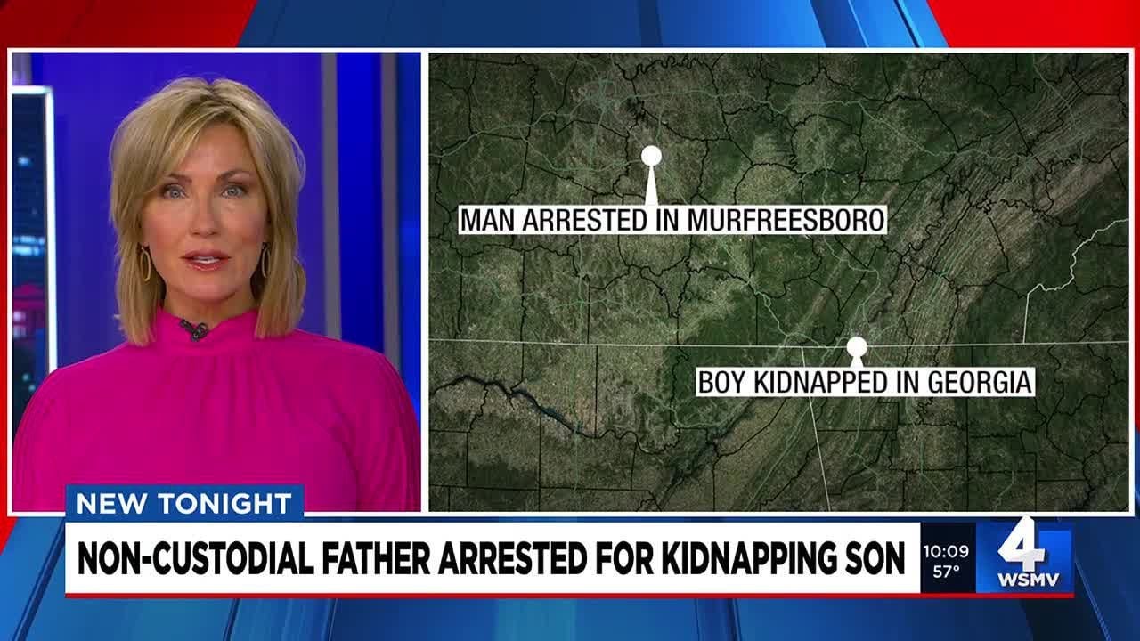This screenshot has height=641, width=1140.
Task: Click the red stripe under headline
Action: pyautogui.click(x=570, y=595)
